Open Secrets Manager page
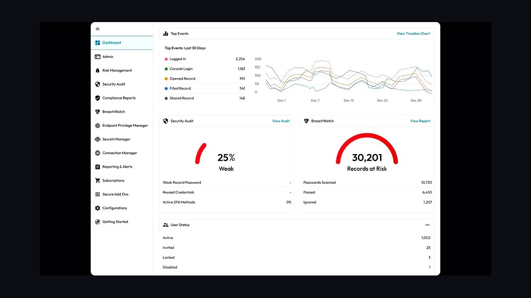Viewport: 531px width, 298px height. (x=122, y=139)
